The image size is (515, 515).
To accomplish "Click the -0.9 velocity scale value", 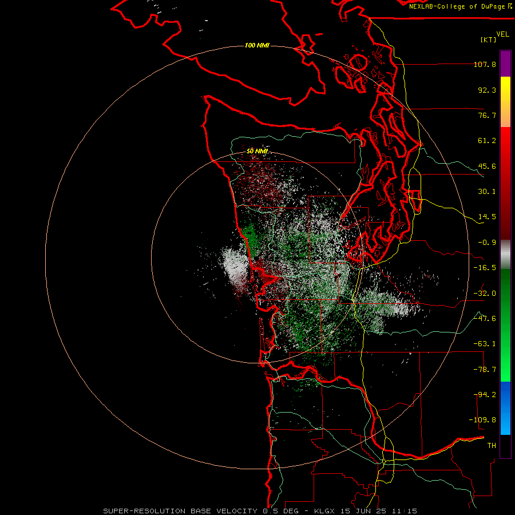I will (x=487, y=243).
